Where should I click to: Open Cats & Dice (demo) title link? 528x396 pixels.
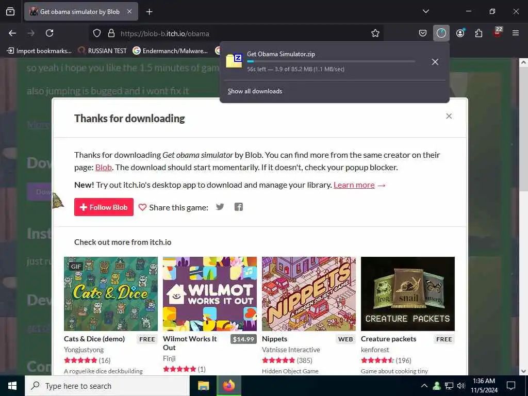[x=94, y=339]
